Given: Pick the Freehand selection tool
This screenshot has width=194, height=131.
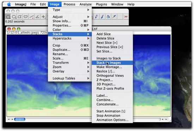Looking at the screenshot, I should [26, 17].
